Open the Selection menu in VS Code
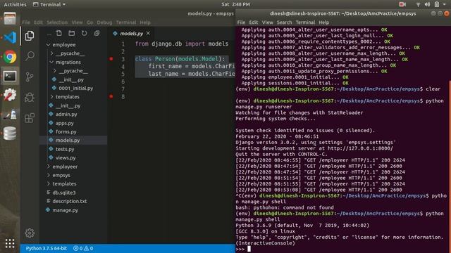The image size is (451, 253). [x=57, y=22]
